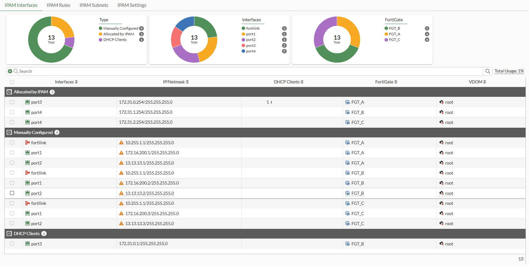
Task: Click the IP/Netmask column header
Action: 174,82
